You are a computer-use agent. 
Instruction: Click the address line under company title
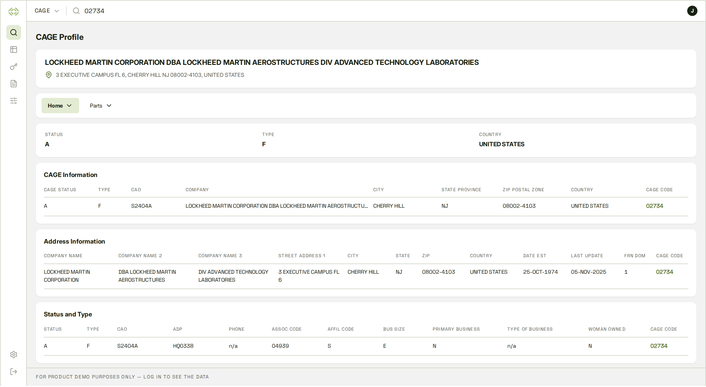[150, 75]
